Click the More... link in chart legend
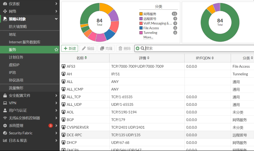This screenshot has width=254, height=151. tap(148, 37)
